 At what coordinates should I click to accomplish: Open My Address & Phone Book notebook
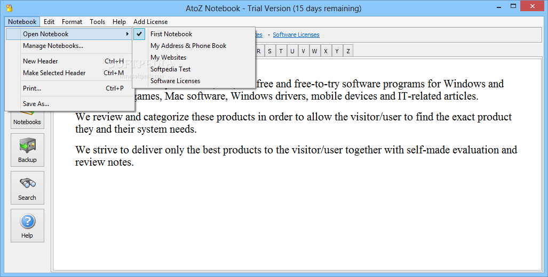(194, 46)
